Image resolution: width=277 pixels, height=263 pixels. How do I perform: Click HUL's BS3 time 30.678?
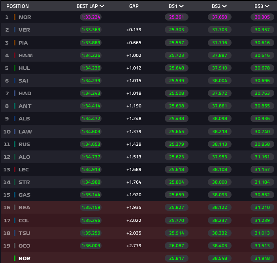pyautogui.click(x=262, y=68)
